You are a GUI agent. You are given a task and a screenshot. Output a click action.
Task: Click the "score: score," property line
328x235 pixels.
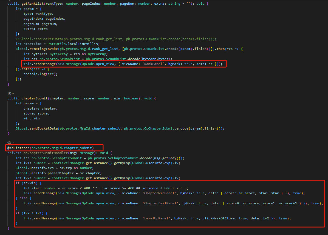(x=36, y=113)
